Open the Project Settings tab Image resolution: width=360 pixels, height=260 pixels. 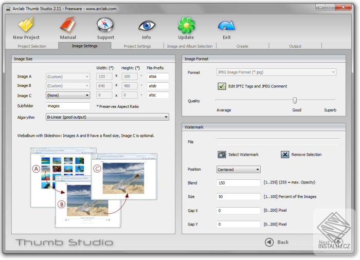[137, 46]
